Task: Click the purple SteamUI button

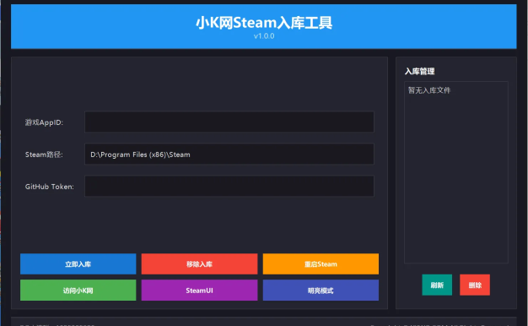Action: (199, 291)
